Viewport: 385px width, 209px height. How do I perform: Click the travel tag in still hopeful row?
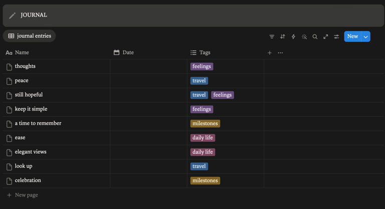pyautogui.click(x=199, y=95)
